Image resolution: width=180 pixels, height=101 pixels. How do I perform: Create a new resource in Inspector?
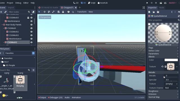point(149,12)
